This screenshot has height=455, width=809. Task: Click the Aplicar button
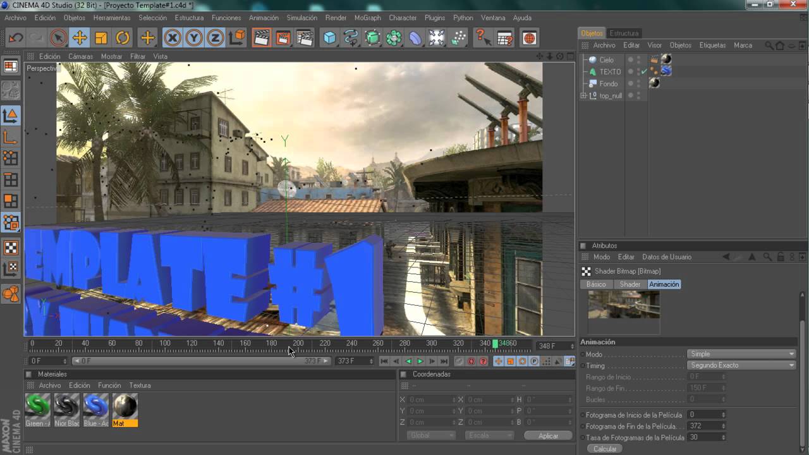(549, 435)
